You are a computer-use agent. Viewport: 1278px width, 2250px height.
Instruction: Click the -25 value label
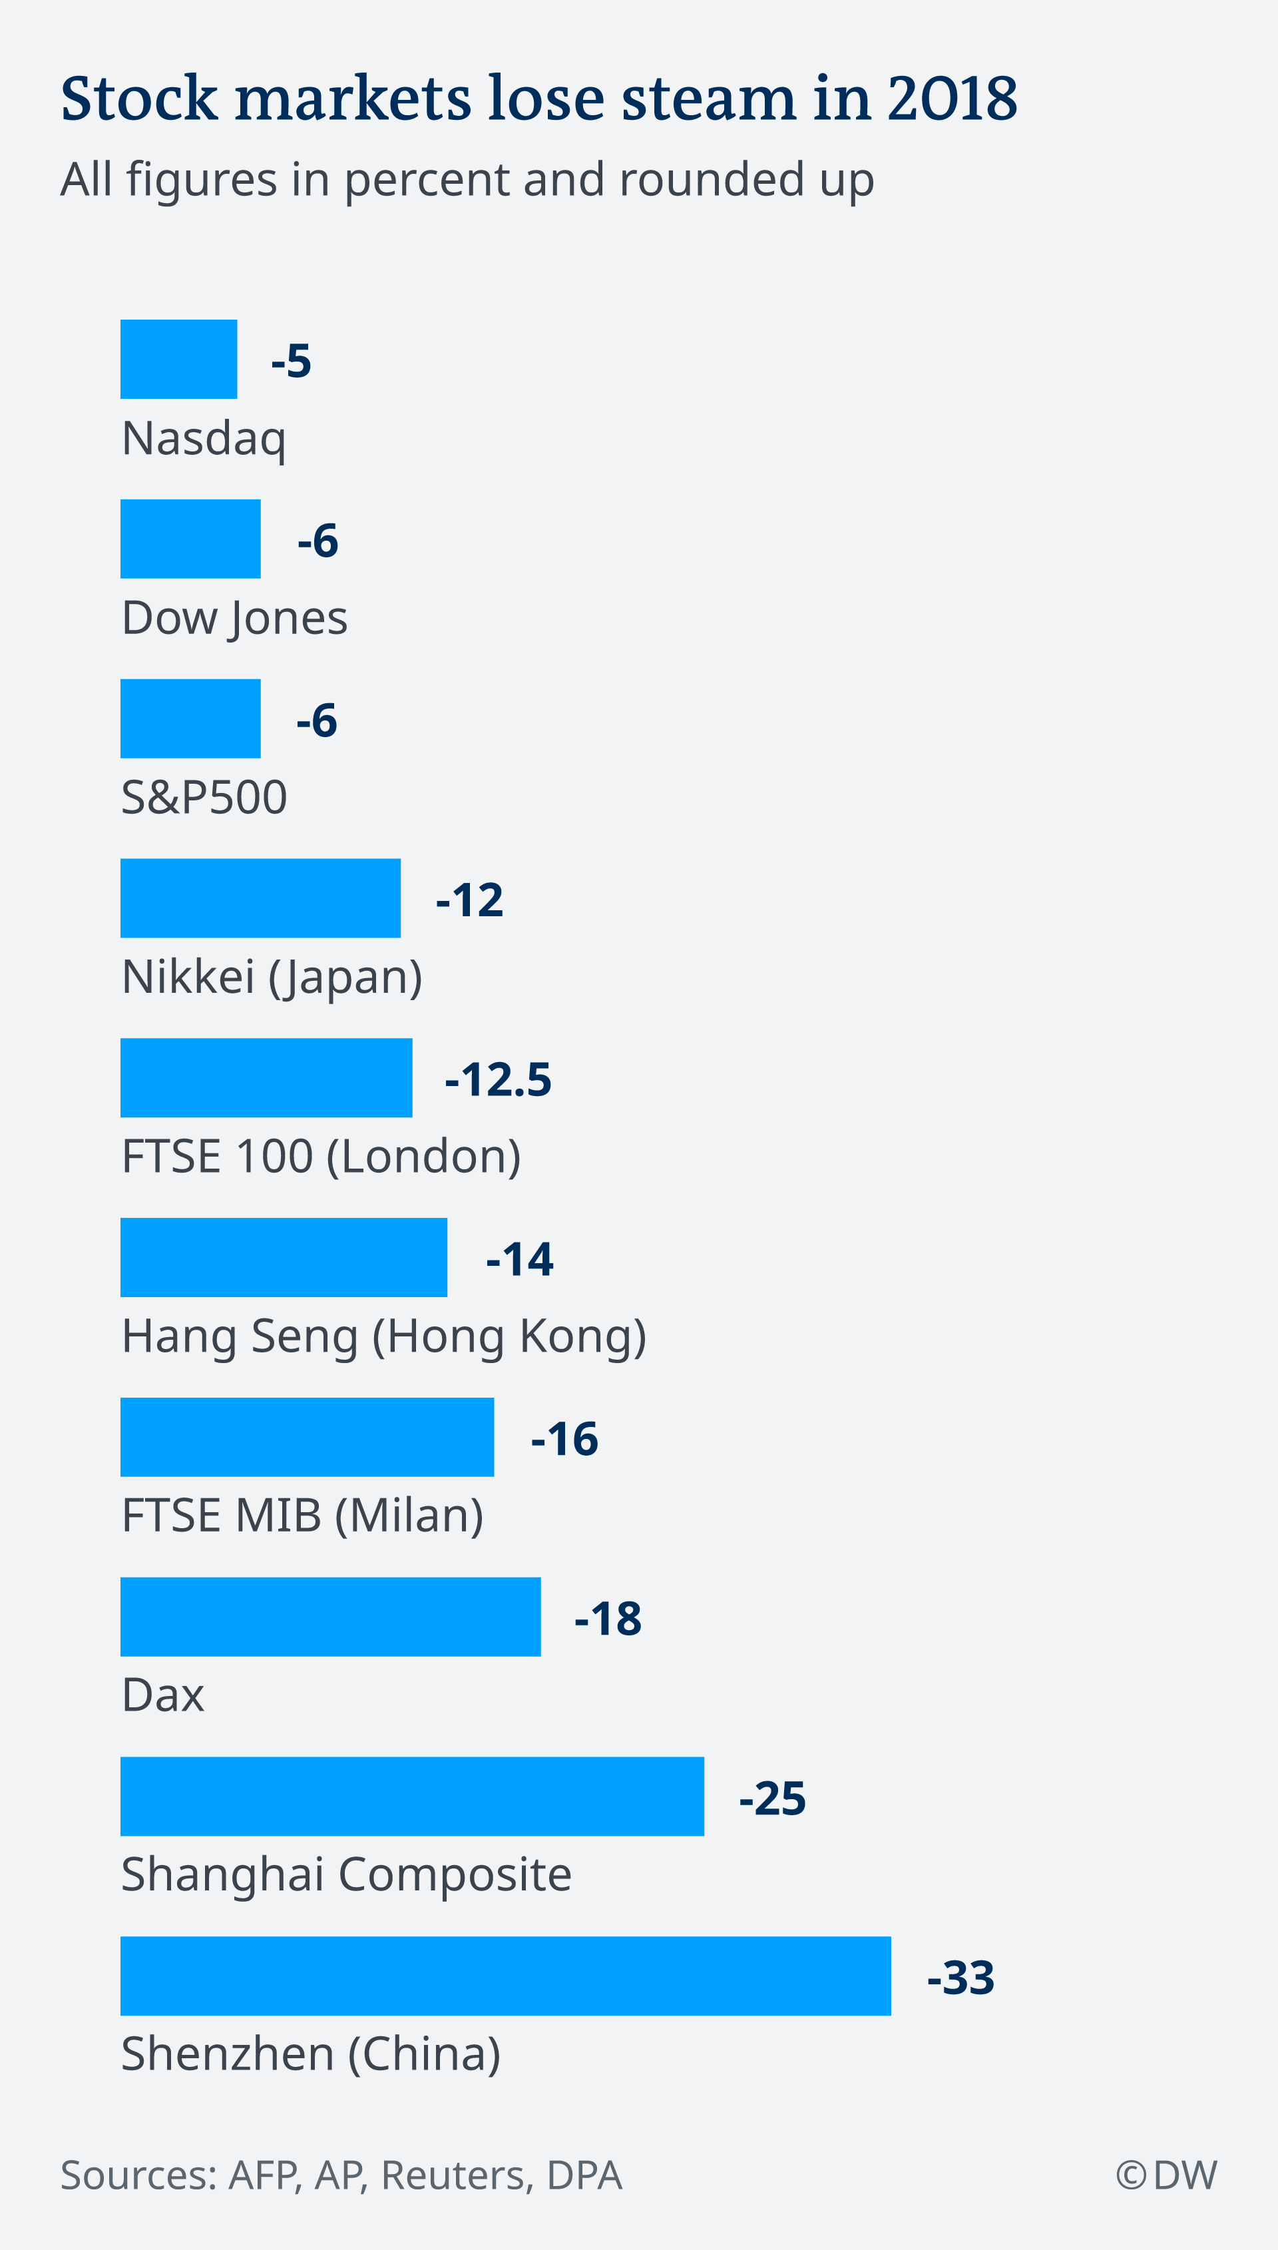(772, 1799)
